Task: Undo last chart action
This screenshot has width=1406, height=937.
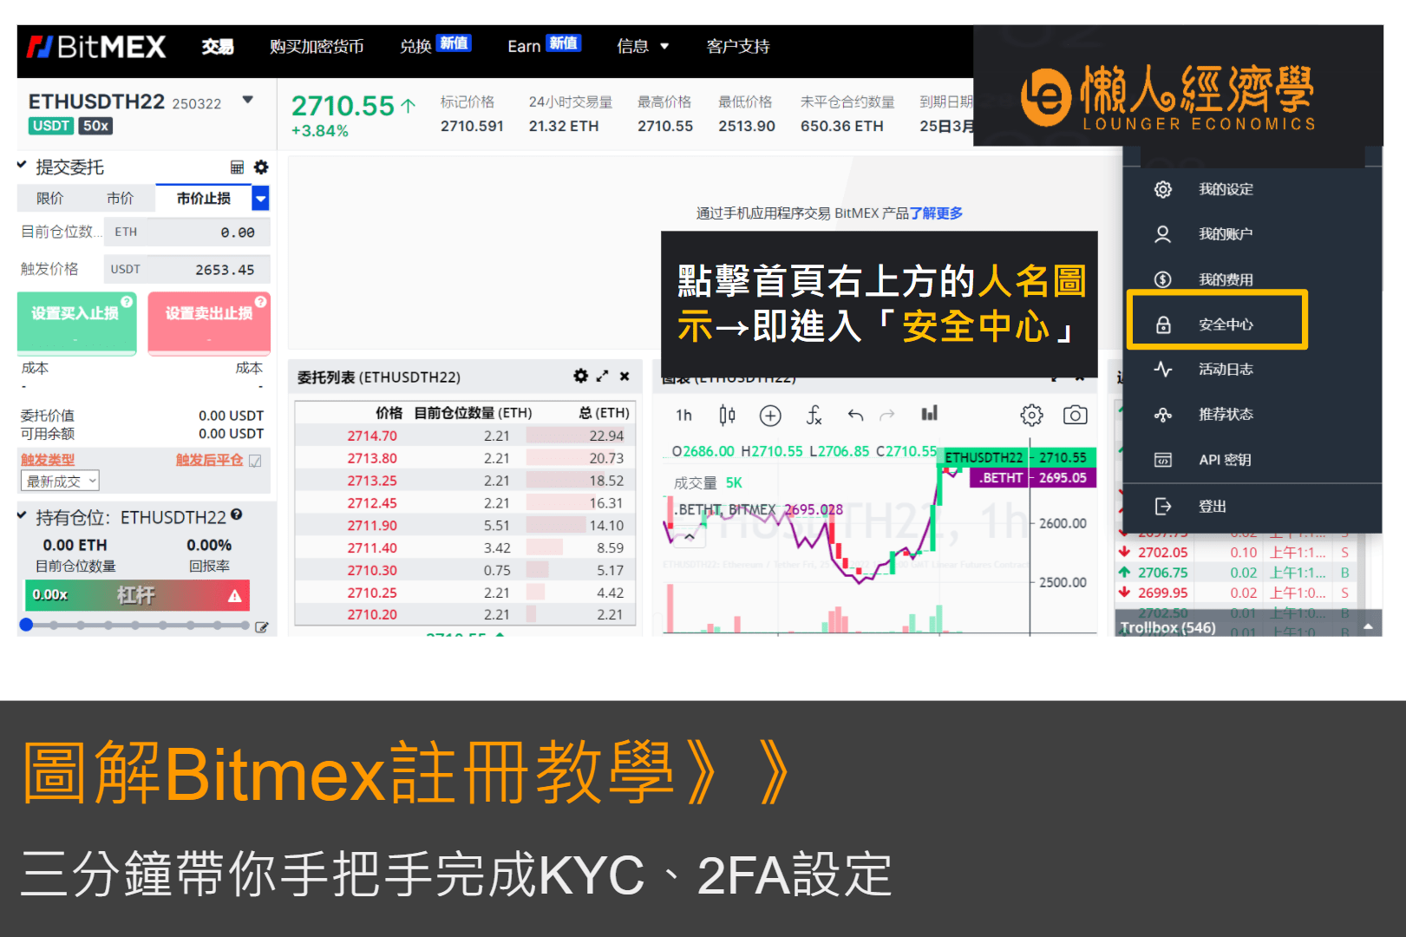Action: pyautogui.click(x=855, y=416)
